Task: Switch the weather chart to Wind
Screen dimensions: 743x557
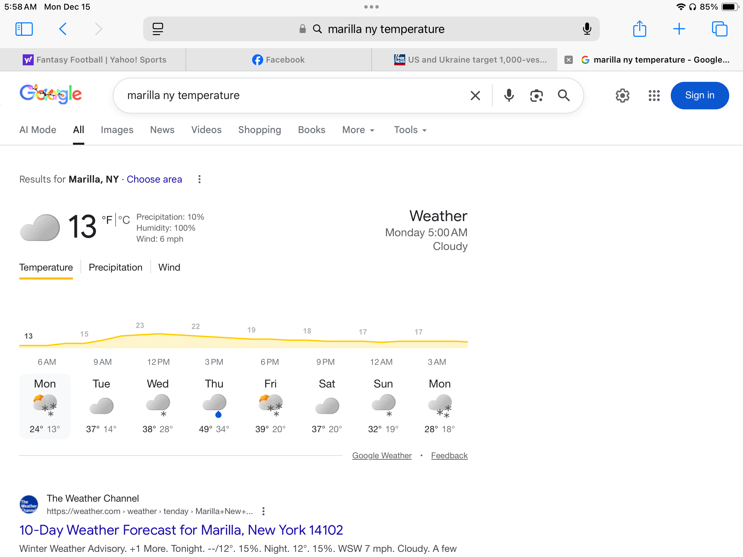Action: (169, 267)
